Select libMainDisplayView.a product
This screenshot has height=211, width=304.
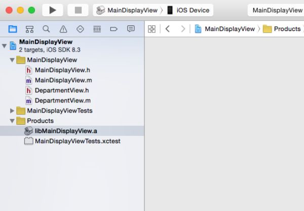pyautogui.click(x=72, y=131)
